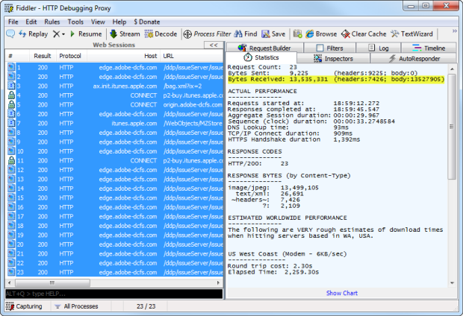This screenshot has width=463, height=316.
Task: Click the Browse toolbar button
Action: 320,34
